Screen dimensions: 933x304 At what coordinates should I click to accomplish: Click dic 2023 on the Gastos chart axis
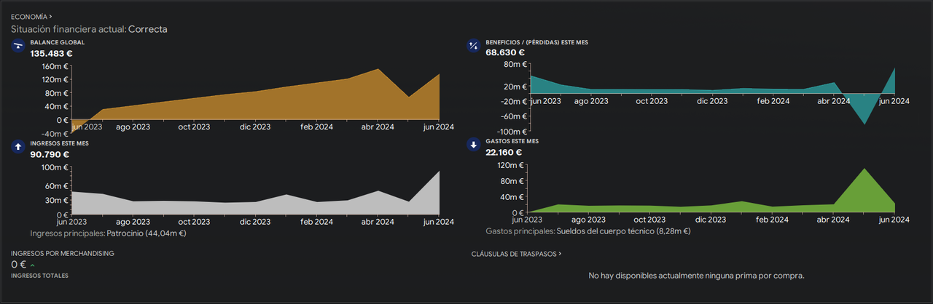point(711,219)
